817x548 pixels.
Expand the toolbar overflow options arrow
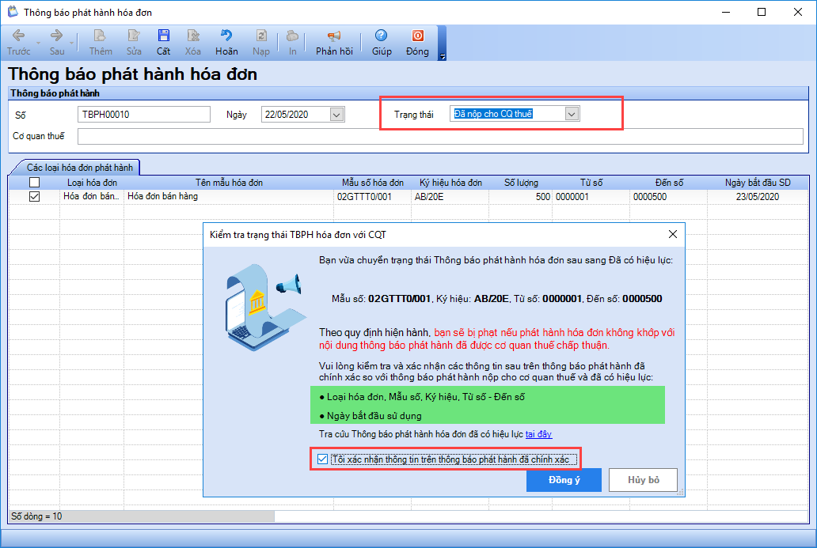pos(443,56)
